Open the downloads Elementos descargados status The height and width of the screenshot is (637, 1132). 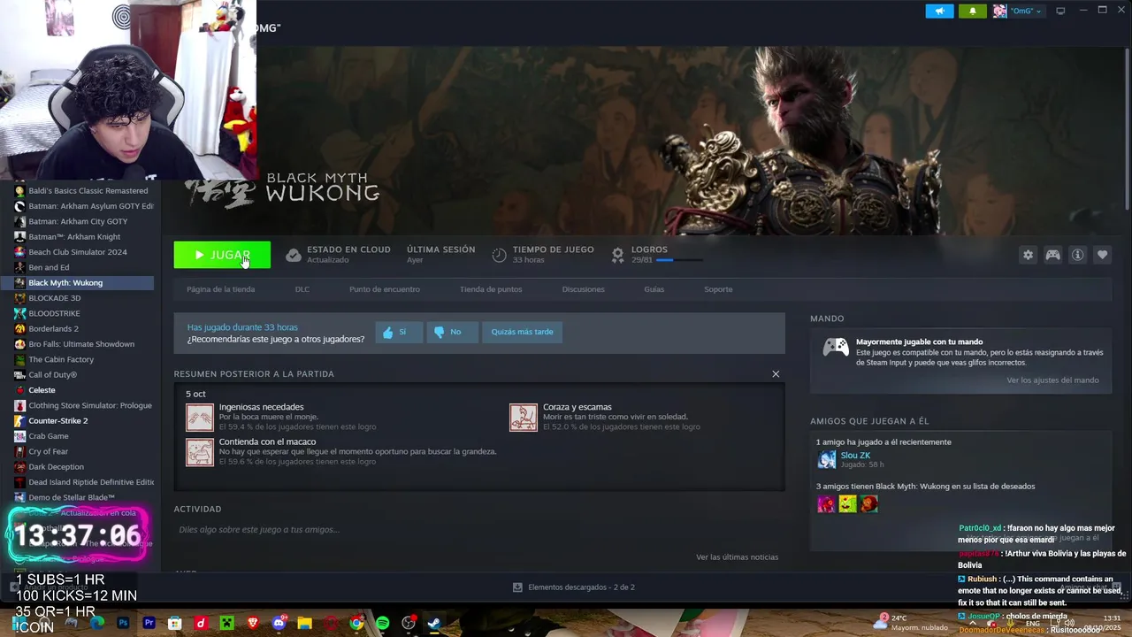click(x=575, y=587)
